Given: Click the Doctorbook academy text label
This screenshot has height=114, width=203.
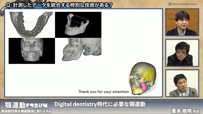Looking at the screenshot, I should (185, 4).
